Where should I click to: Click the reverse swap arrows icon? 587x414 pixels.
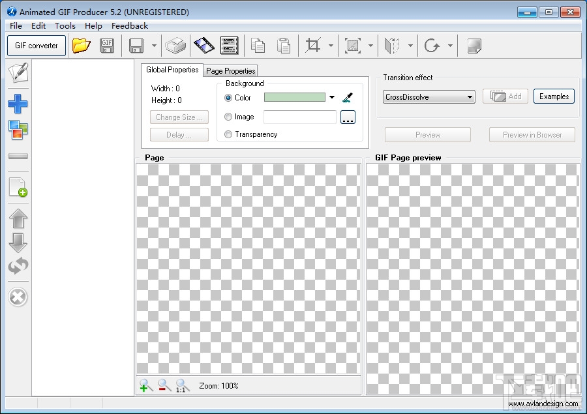pyautogui.click(x=18, y=266)
